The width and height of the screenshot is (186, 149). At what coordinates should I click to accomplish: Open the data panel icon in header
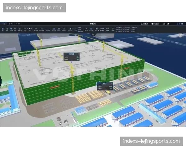pos(143,24)
